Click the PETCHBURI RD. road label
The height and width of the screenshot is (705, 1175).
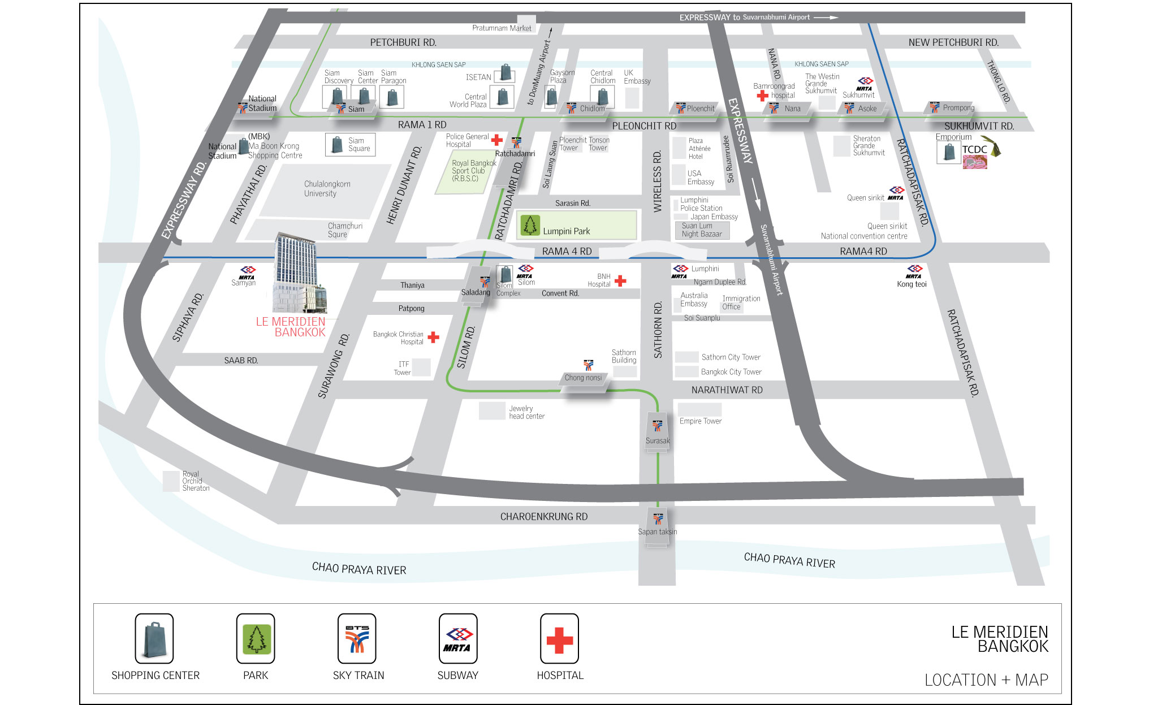tap(403, 42)
